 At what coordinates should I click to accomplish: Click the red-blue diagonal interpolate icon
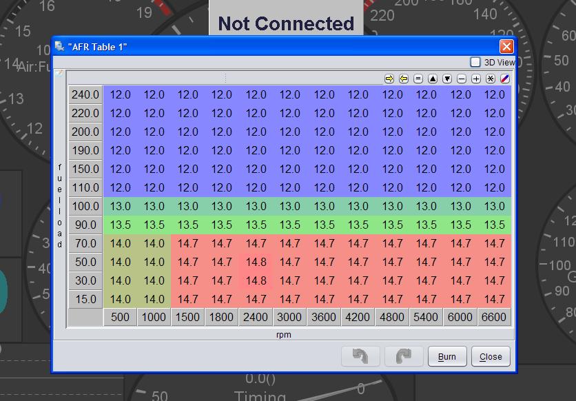tap(505, 79)
